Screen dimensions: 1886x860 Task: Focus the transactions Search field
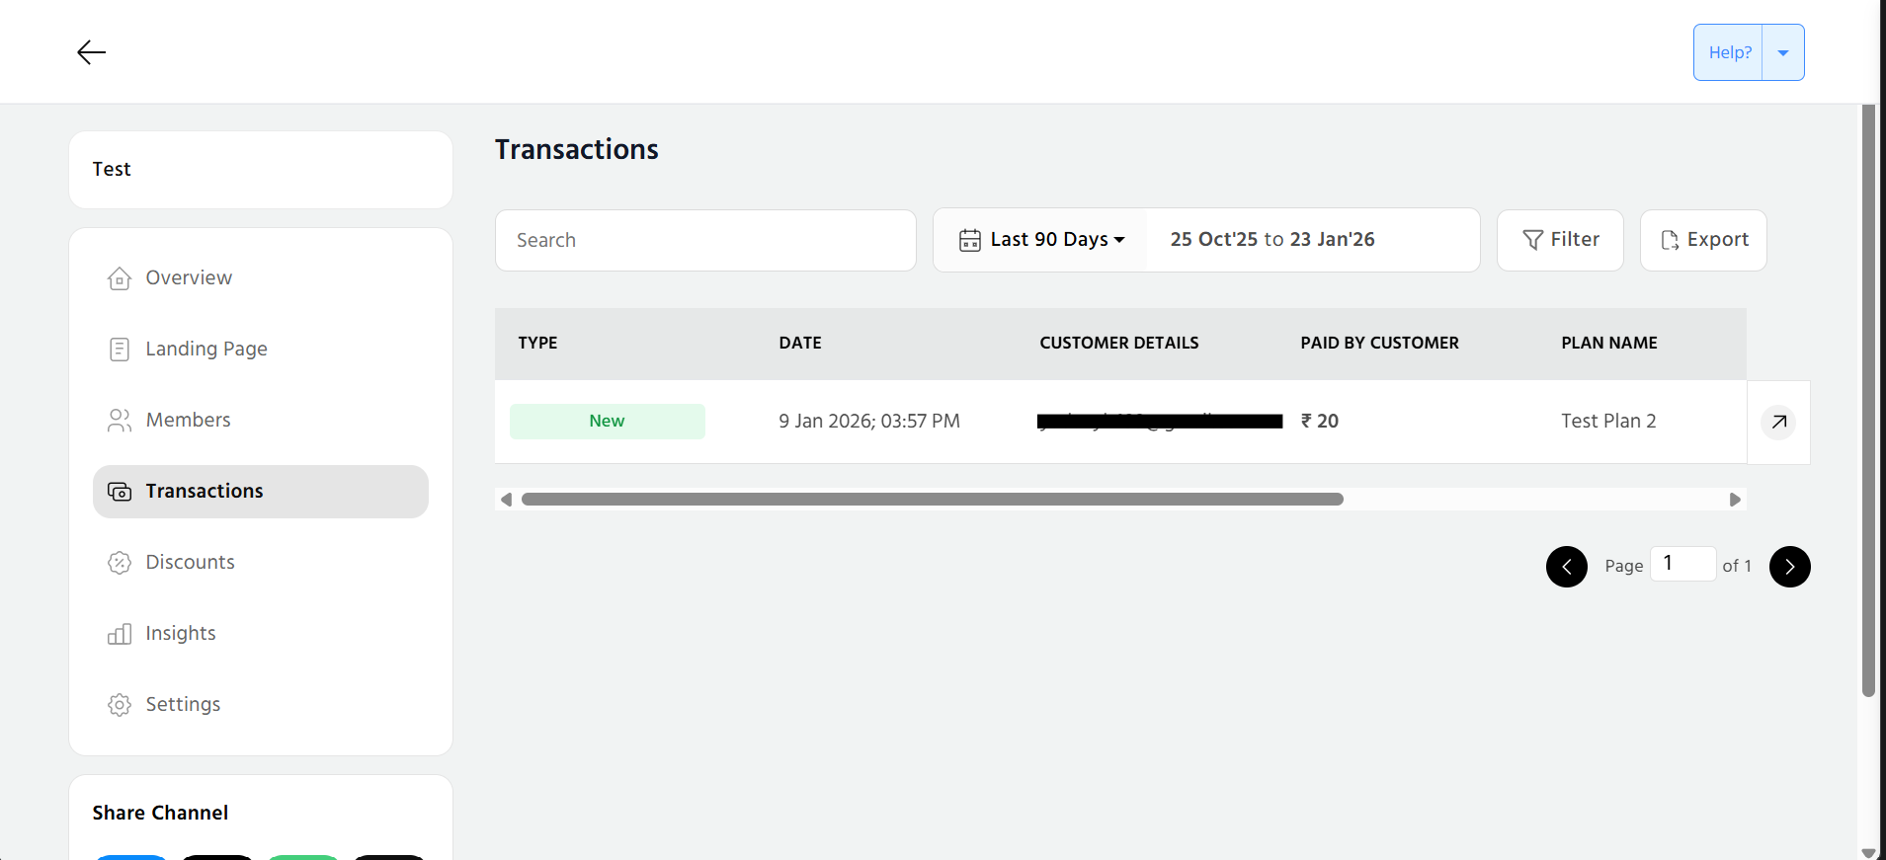point(705,240)
